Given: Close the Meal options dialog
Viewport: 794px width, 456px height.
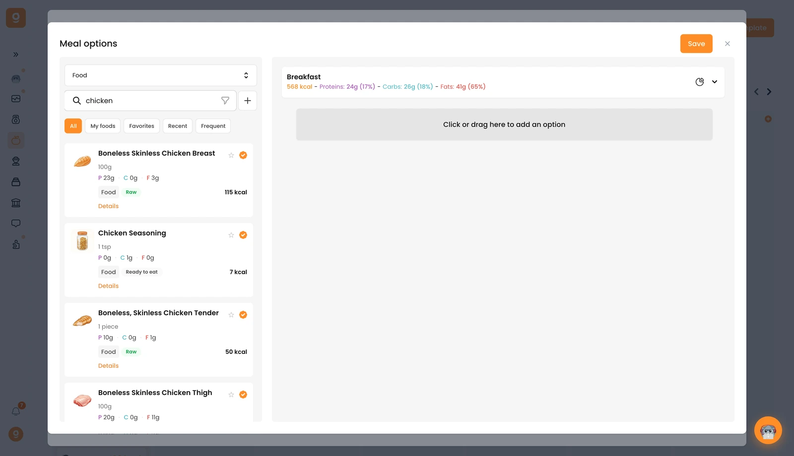Looking at the screenshot, I should [x=728, y=44].
